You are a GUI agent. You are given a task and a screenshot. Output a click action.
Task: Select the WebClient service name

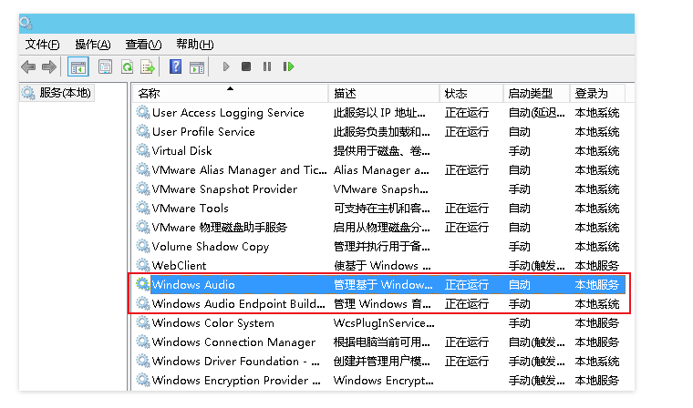tap(179, 265)
